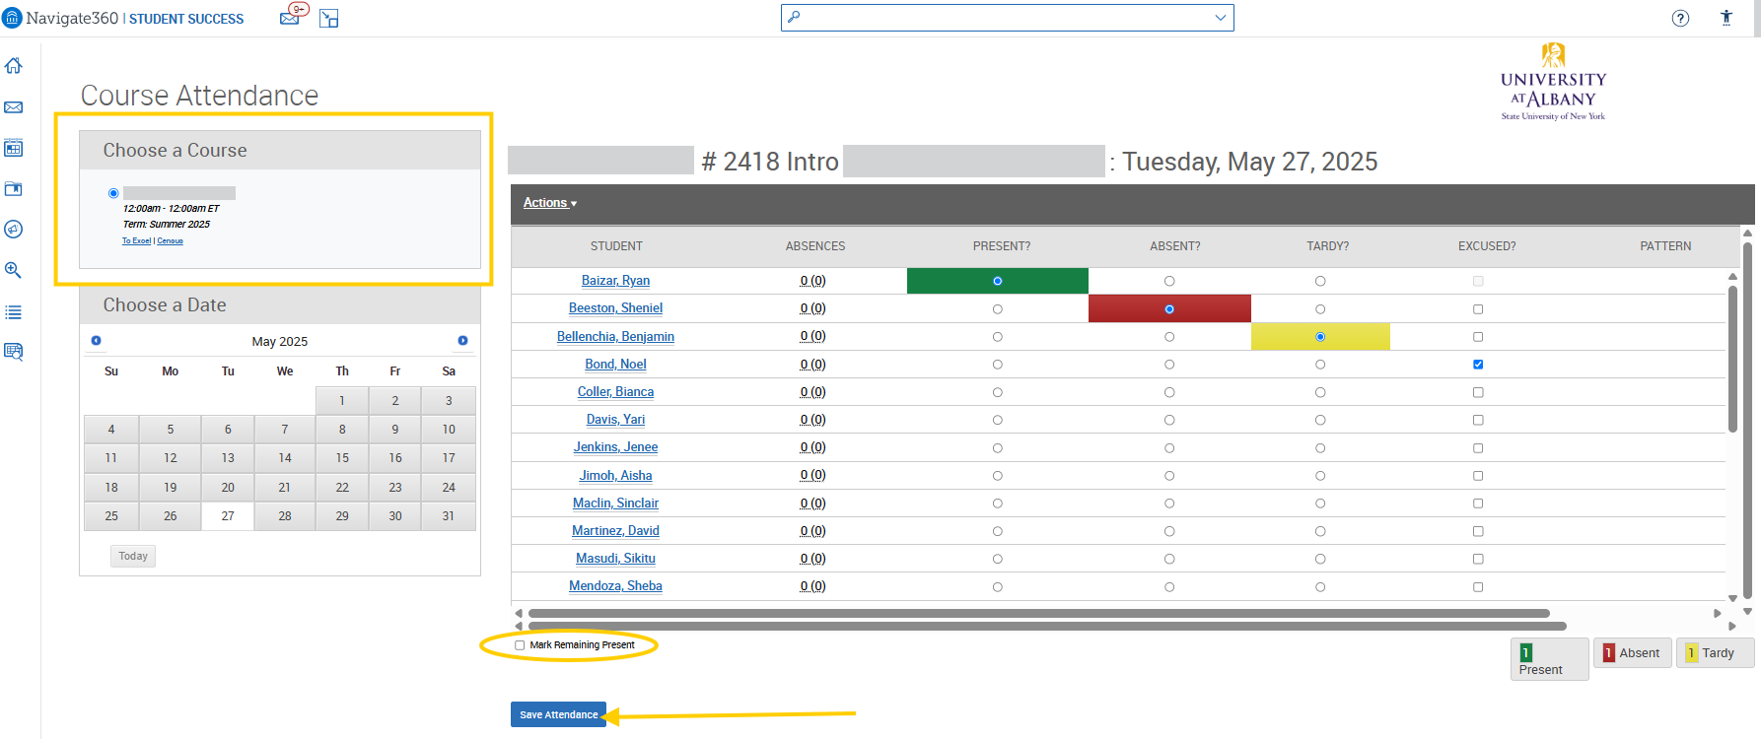This screenshot has width=1761, height=739.
Task: Expand the Actions dropdown menu
Action: tap(549, 203)
